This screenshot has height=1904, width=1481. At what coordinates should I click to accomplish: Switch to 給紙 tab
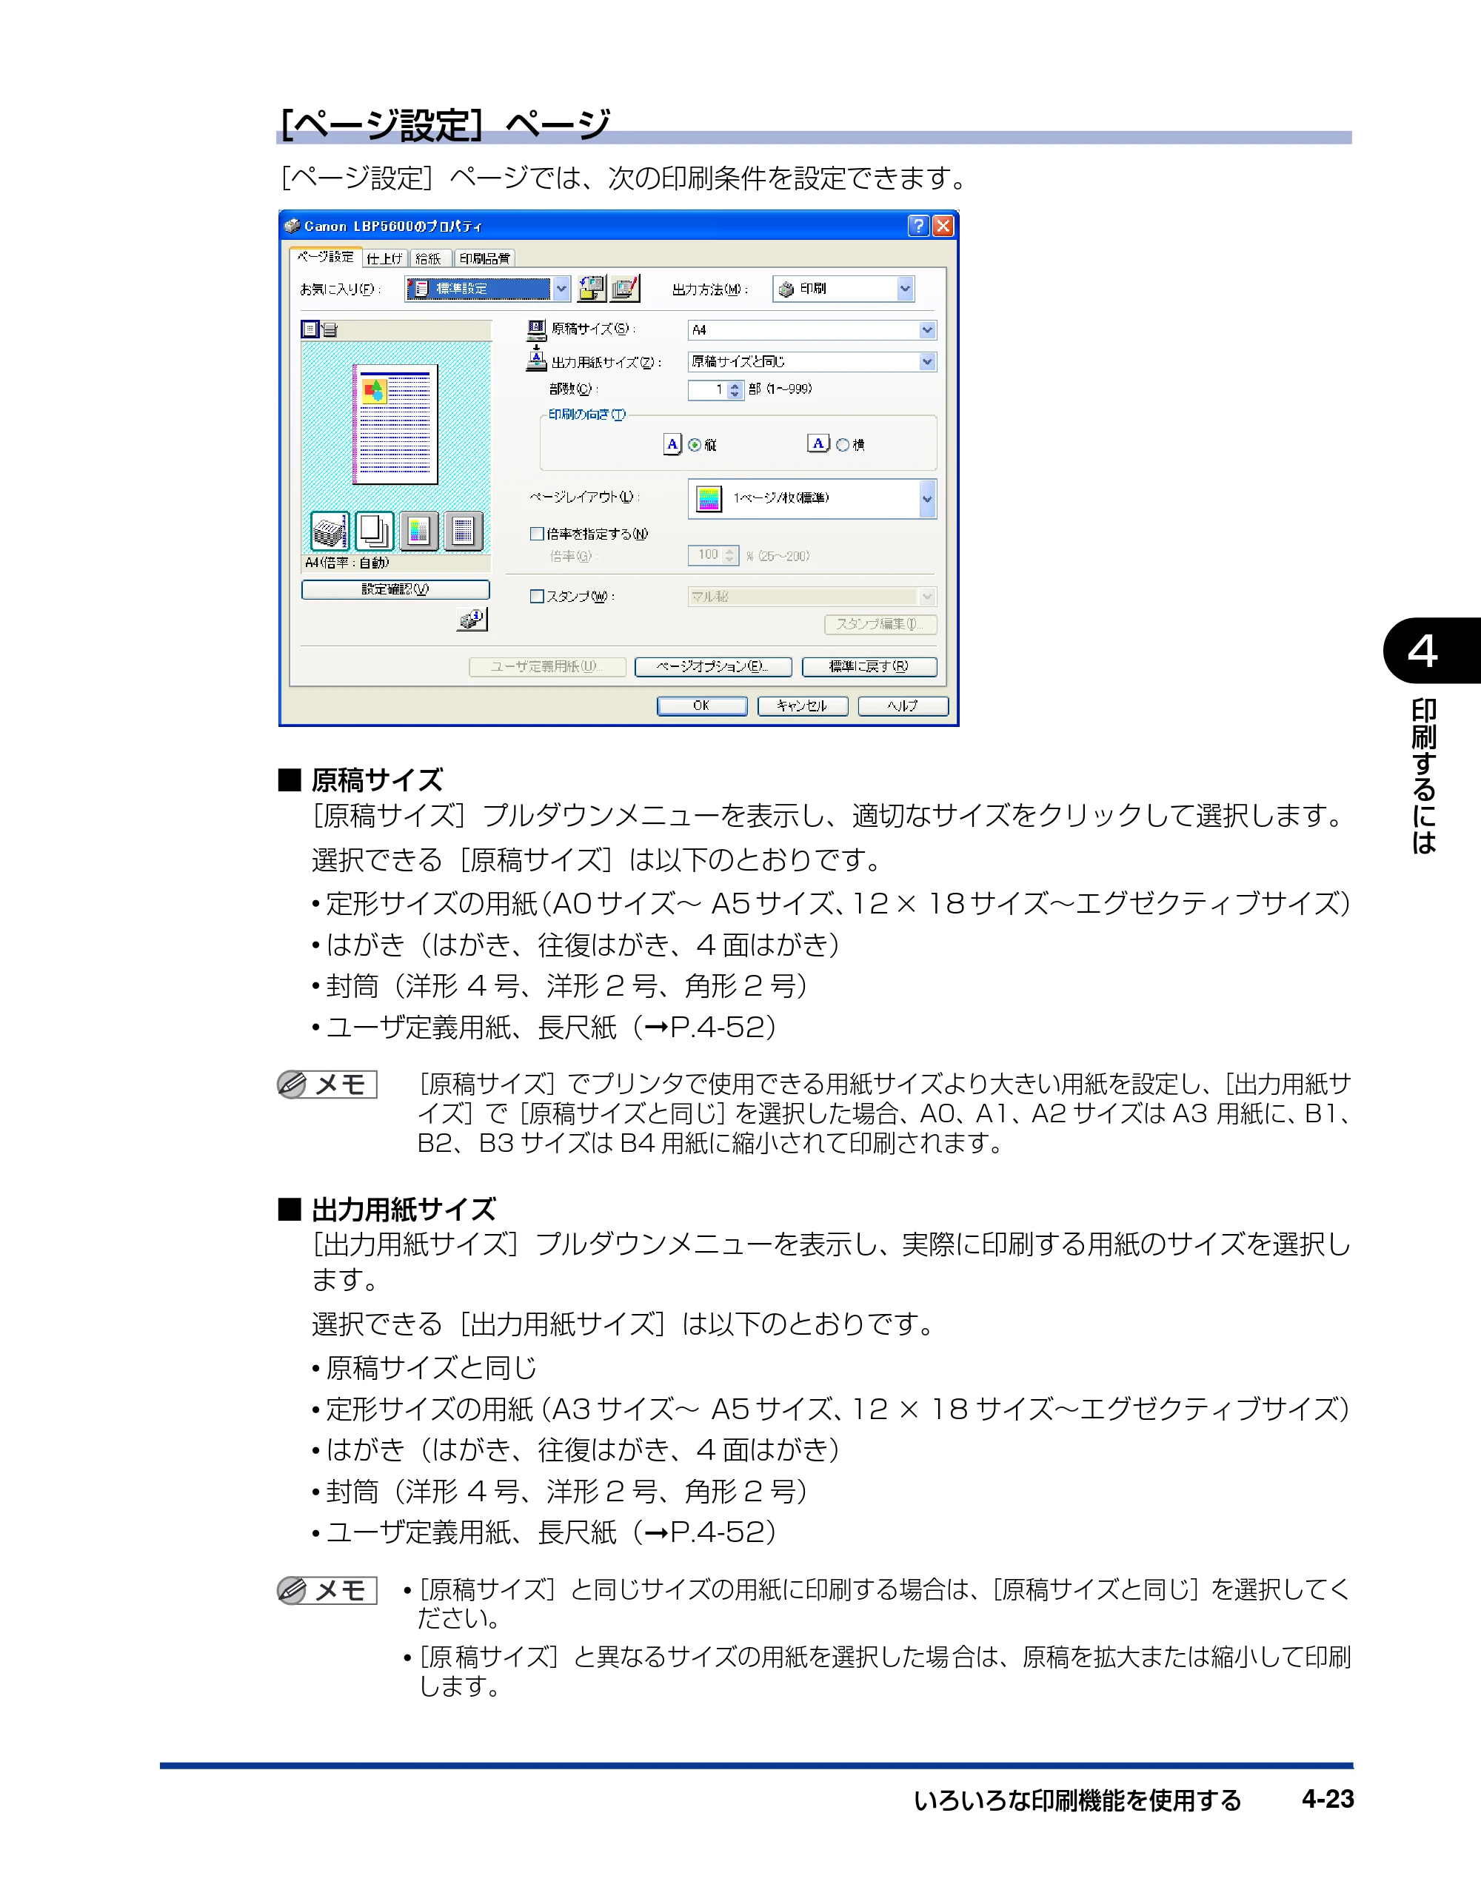point(429,258)
